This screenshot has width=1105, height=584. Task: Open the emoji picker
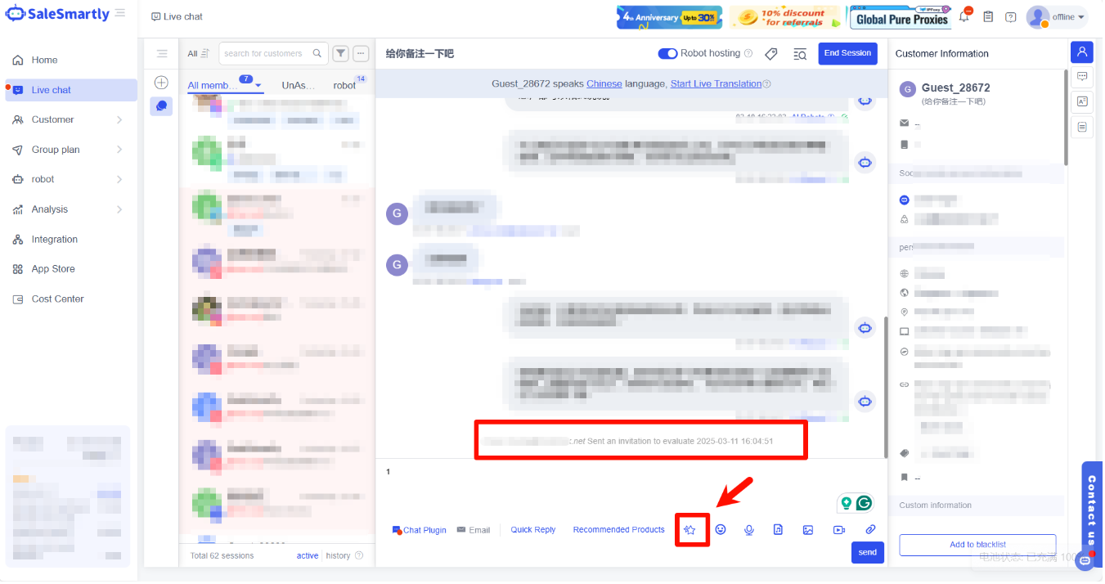721,530
